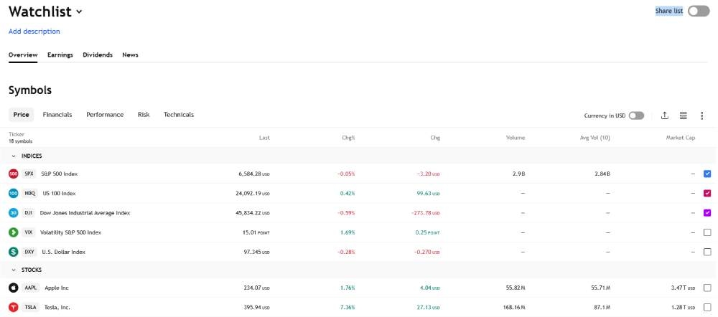Click the export/upload icon
Image resolution: width=718 pixels, height=317 pixels.
[664, 115]
